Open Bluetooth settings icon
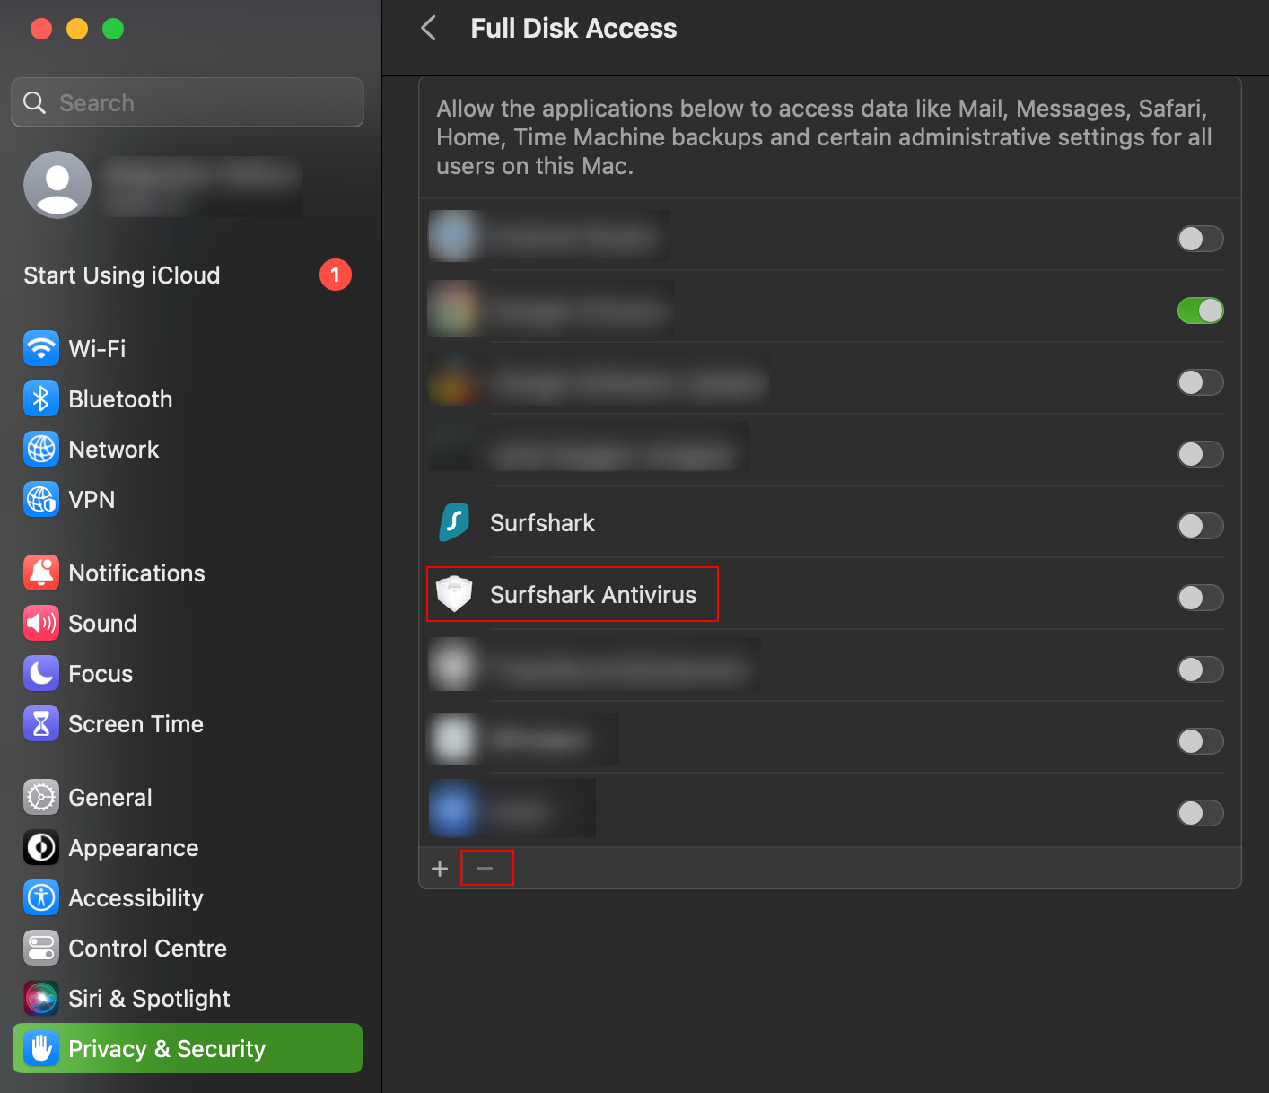1269x1093 pixels. tap(41, 398)
